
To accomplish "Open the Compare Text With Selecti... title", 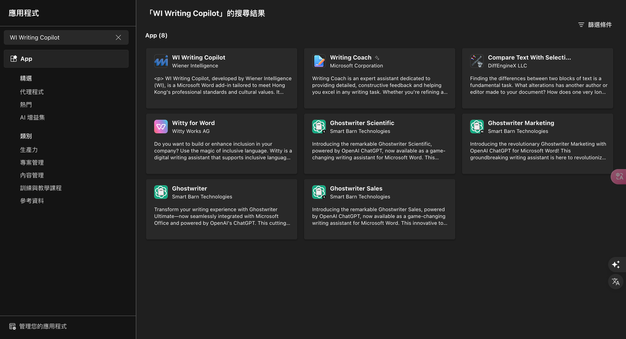I will (529, 58).
